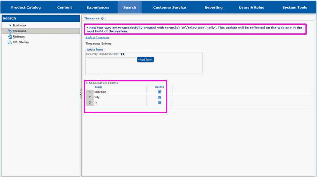Click the Redirects icon in sidebar
The height and width of the screenshot is (177, 317).
(10, 37)
